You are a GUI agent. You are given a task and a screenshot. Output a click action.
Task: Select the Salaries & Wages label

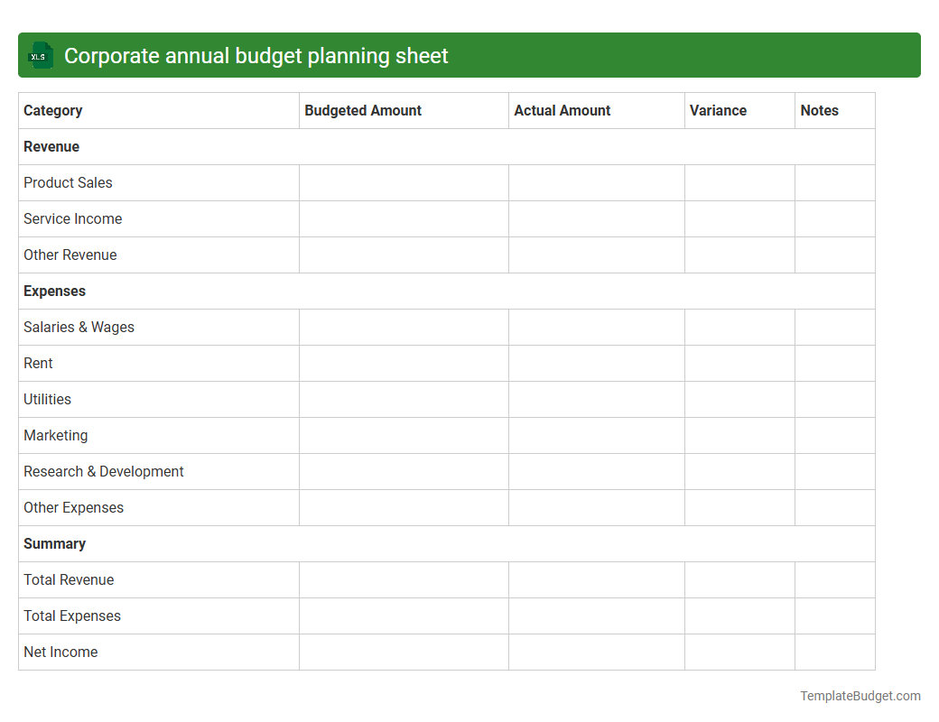[79, 327]
